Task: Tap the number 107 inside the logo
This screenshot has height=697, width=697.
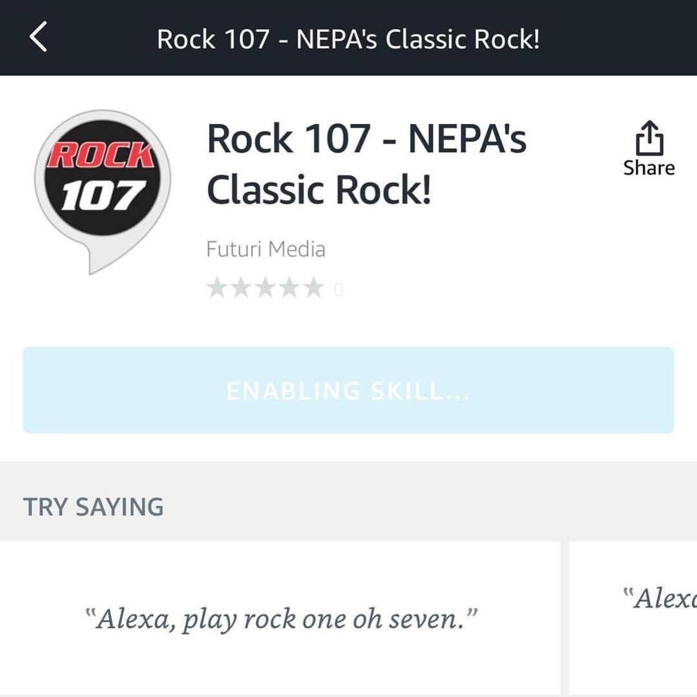Action: (x=103, y=196)
